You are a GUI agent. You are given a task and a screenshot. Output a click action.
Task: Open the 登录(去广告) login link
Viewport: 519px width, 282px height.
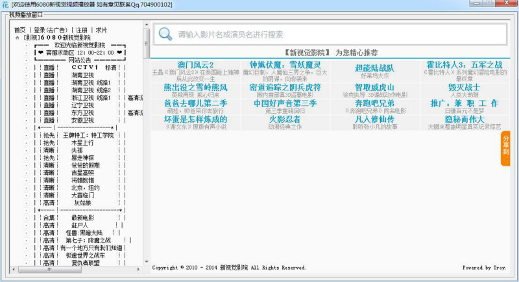51,30
